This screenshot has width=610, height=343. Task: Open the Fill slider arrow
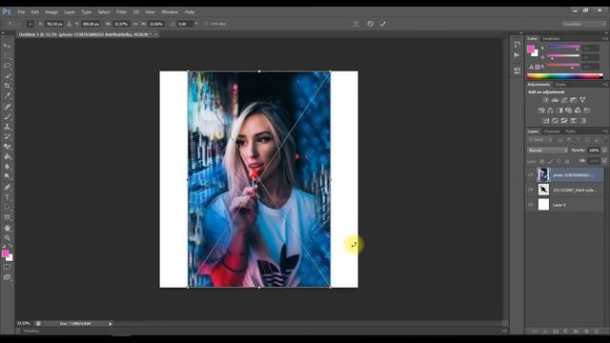[604, 161]
